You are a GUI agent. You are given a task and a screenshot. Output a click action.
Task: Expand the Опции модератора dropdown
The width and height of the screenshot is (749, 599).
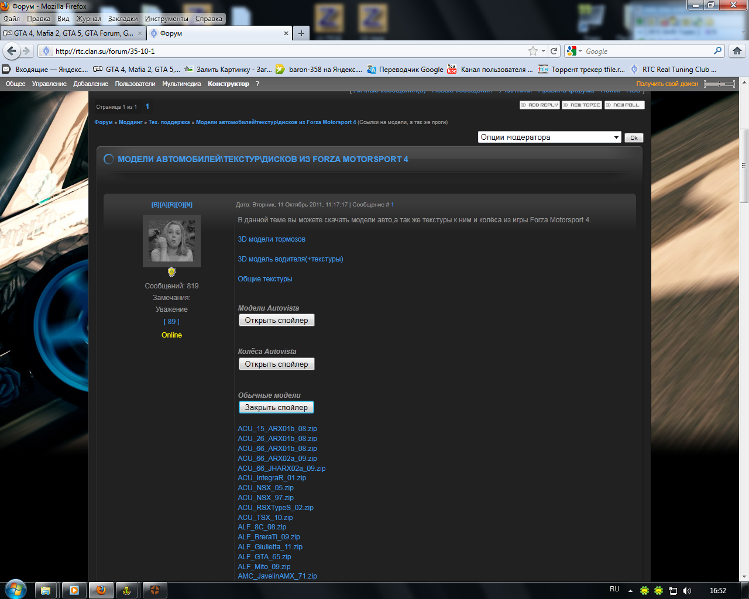pyautogui.click(x=549, y=137)
